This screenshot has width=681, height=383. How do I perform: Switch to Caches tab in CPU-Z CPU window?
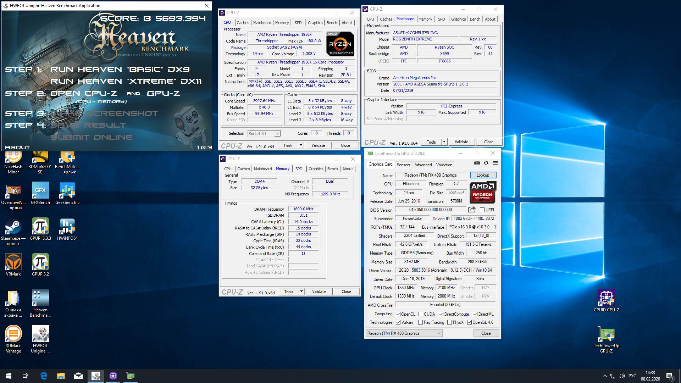tap(243, 23)
